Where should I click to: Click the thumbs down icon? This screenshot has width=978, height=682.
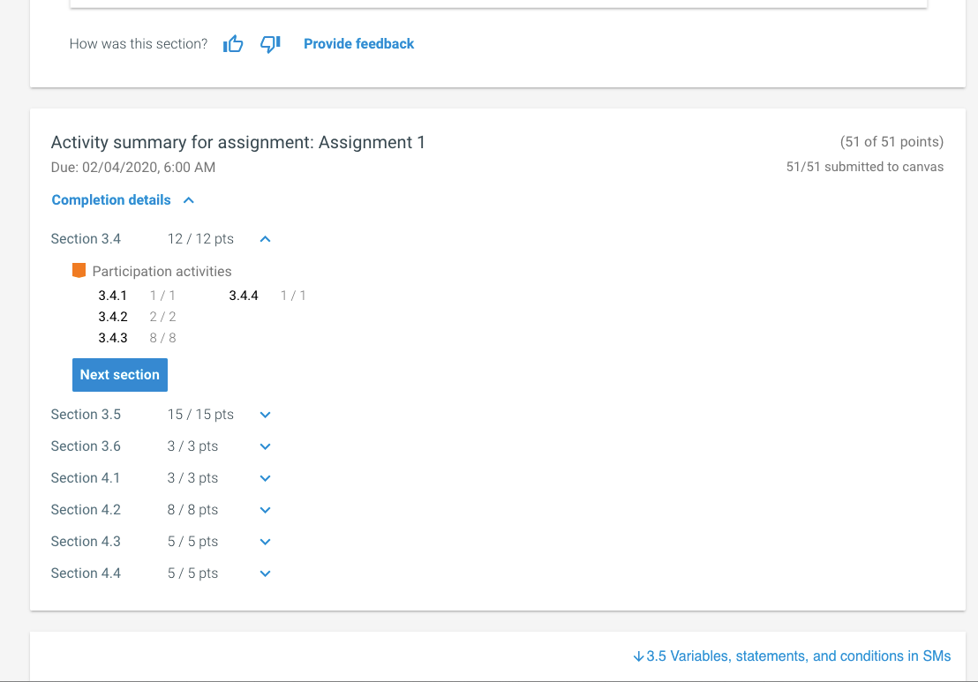coord(270,44)
